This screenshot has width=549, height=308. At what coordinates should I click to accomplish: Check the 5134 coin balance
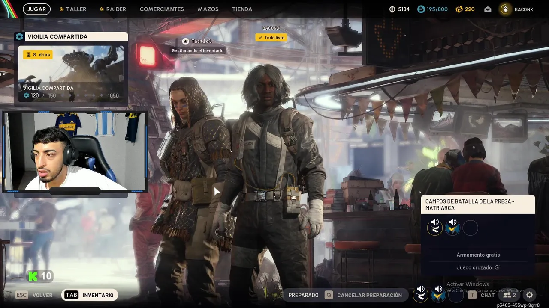tap(399, 9)
